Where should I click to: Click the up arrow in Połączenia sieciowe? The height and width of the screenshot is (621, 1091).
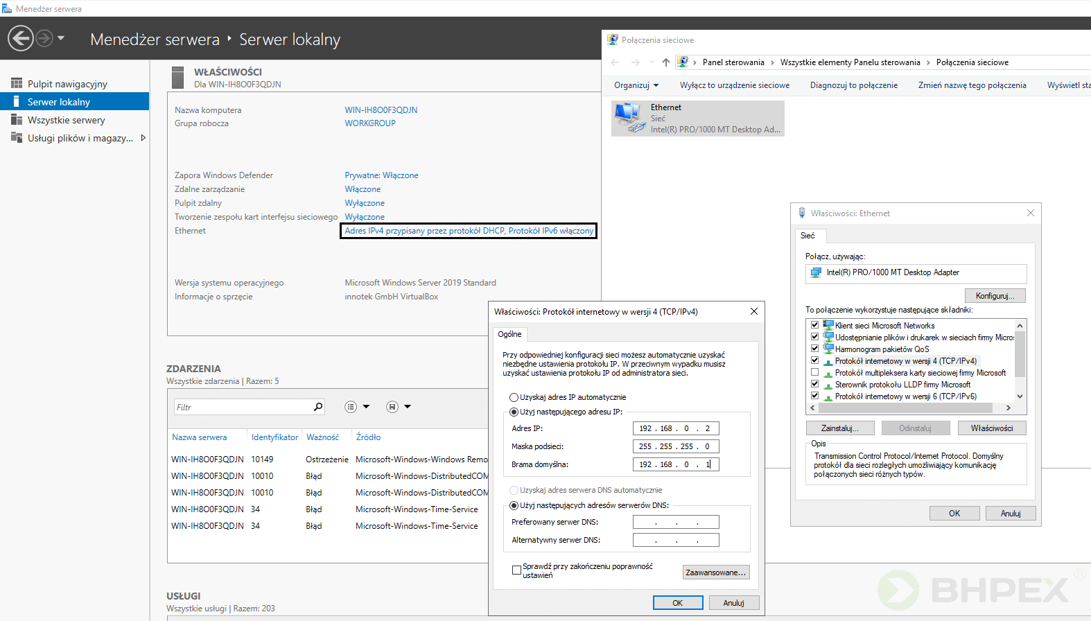click(x=666, y=62)
